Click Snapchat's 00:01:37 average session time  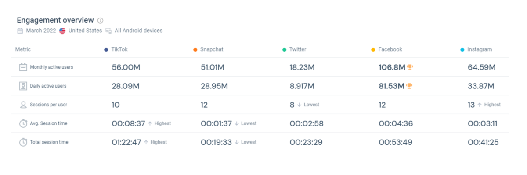[x=216, y=124]
